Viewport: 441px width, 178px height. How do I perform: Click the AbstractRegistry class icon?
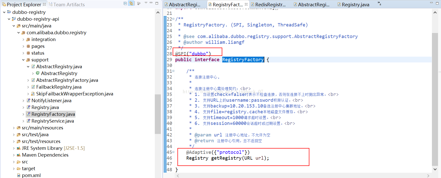pyautogui.click(x=38, y=73)
